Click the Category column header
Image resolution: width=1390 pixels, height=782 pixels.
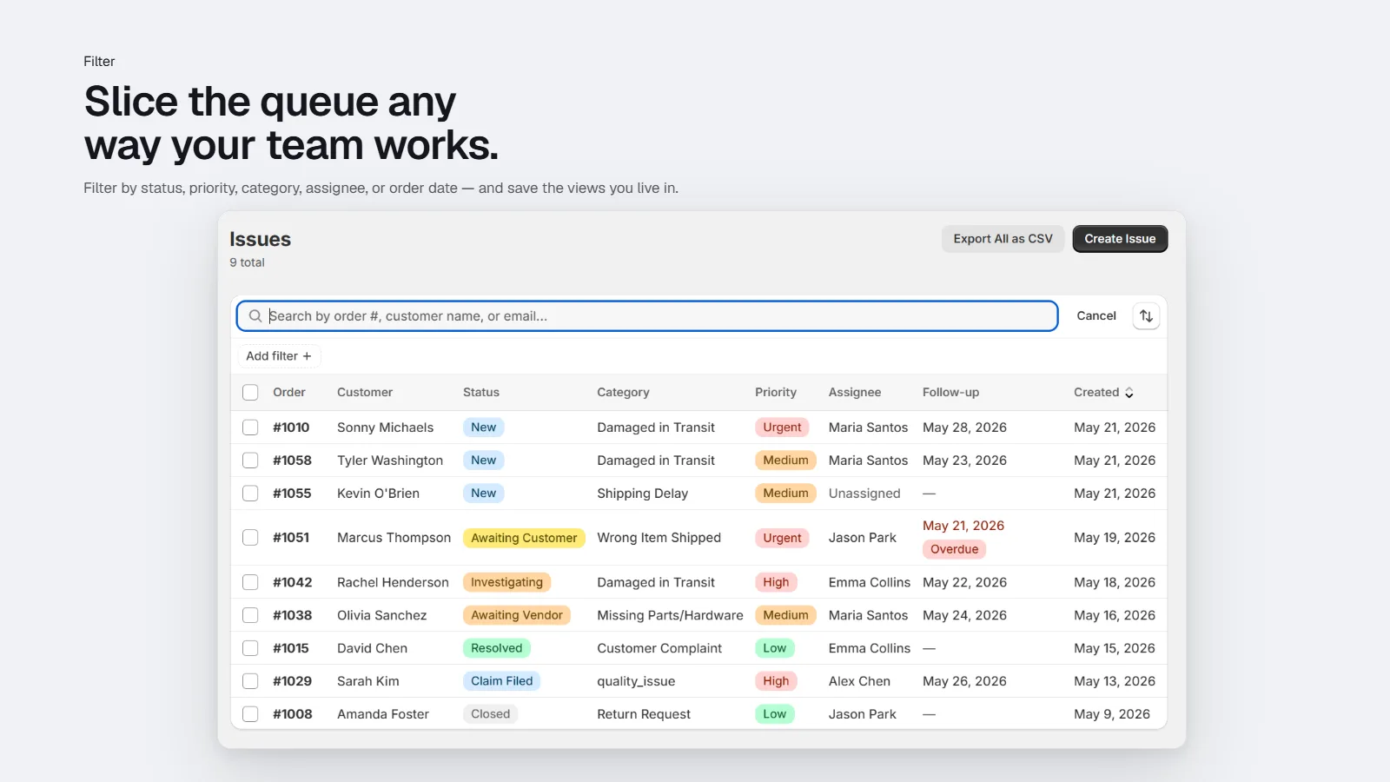[623, 393]
